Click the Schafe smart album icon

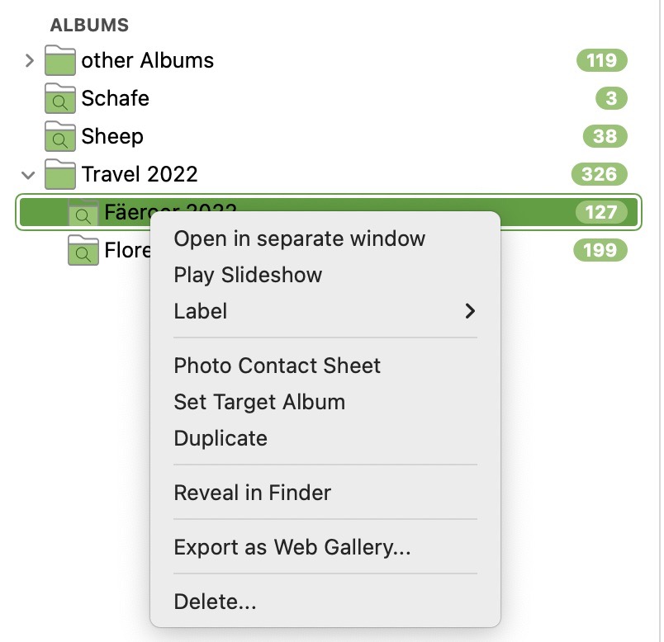[59, 98]
